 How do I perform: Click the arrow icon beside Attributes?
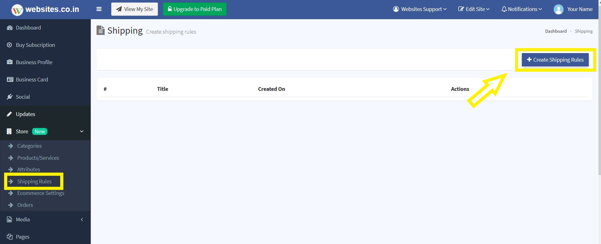[11, 169]
